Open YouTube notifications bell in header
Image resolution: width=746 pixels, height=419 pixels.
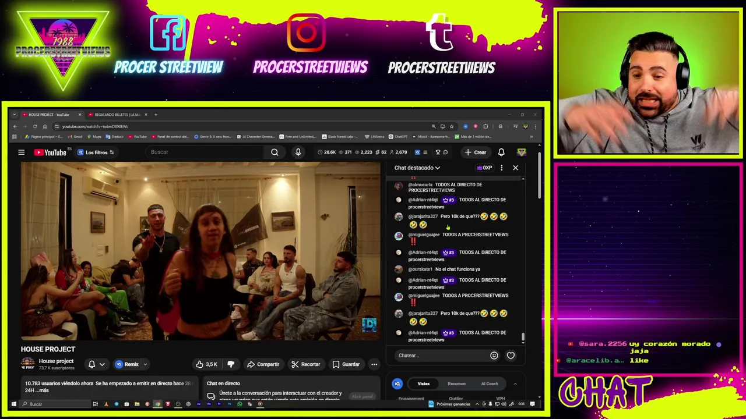(x=501, y=152)
